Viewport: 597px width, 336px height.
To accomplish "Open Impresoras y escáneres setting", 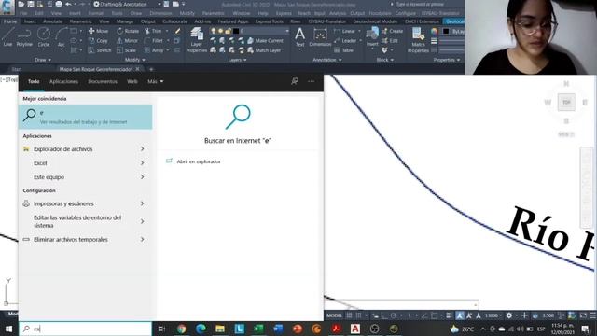I will click(x=85, y=203).
